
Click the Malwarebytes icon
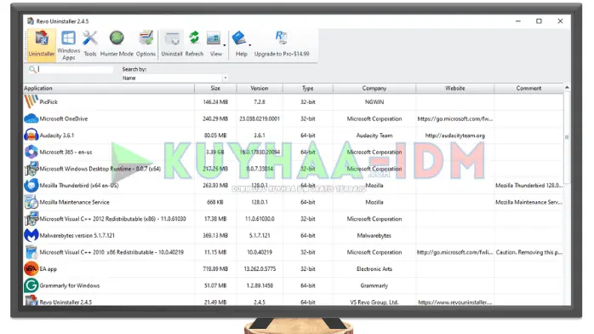pyautogui.click(x=31, y=235)
